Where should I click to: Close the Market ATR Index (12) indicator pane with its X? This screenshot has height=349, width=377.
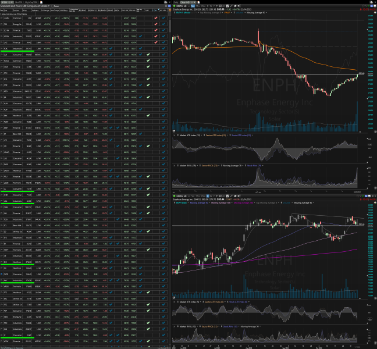[x=174, y=136]
